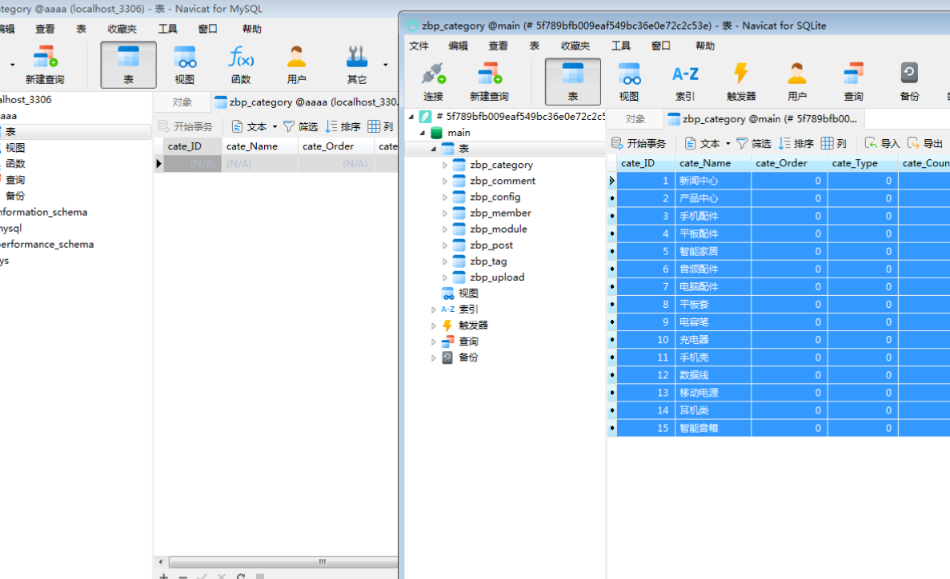The image size is (950, 579).
Task: Click 导入 import in the SQLite toolbar
Action: pyautogui.click(x=882, y=143)
